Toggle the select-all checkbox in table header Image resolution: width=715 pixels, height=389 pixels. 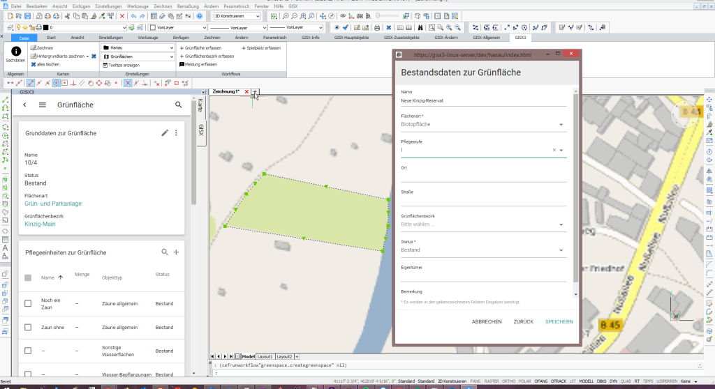pyautogui.click(x=28, y=277)
